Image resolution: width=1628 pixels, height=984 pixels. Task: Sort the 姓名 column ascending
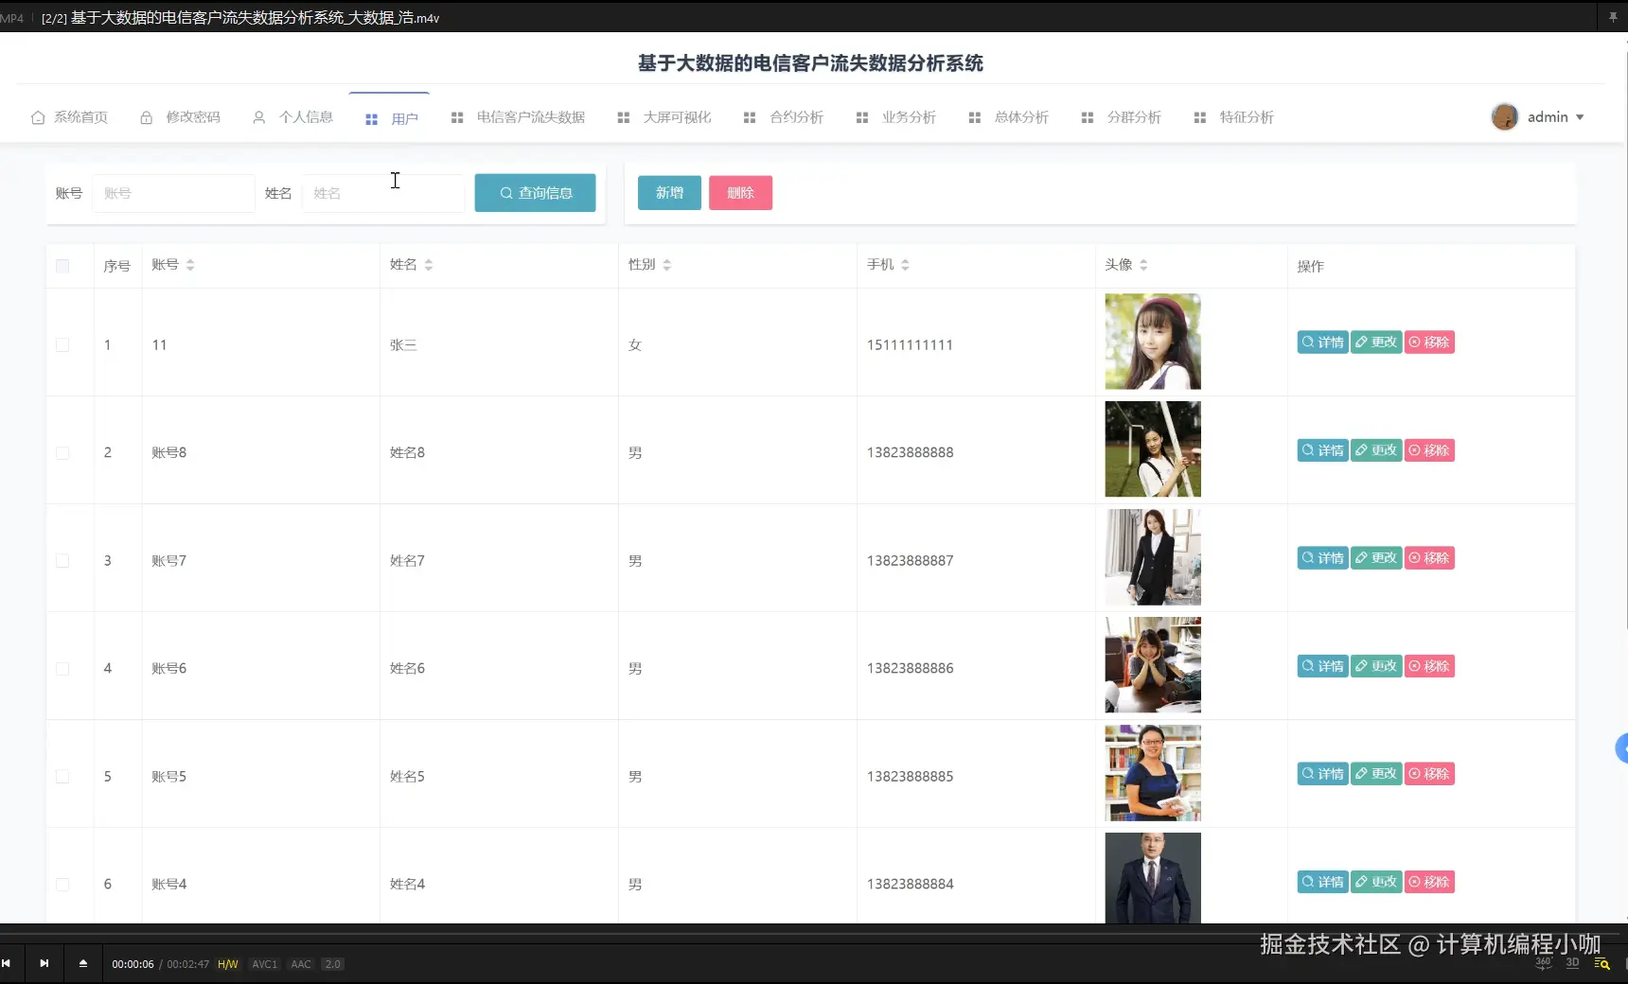click(428, 260)
